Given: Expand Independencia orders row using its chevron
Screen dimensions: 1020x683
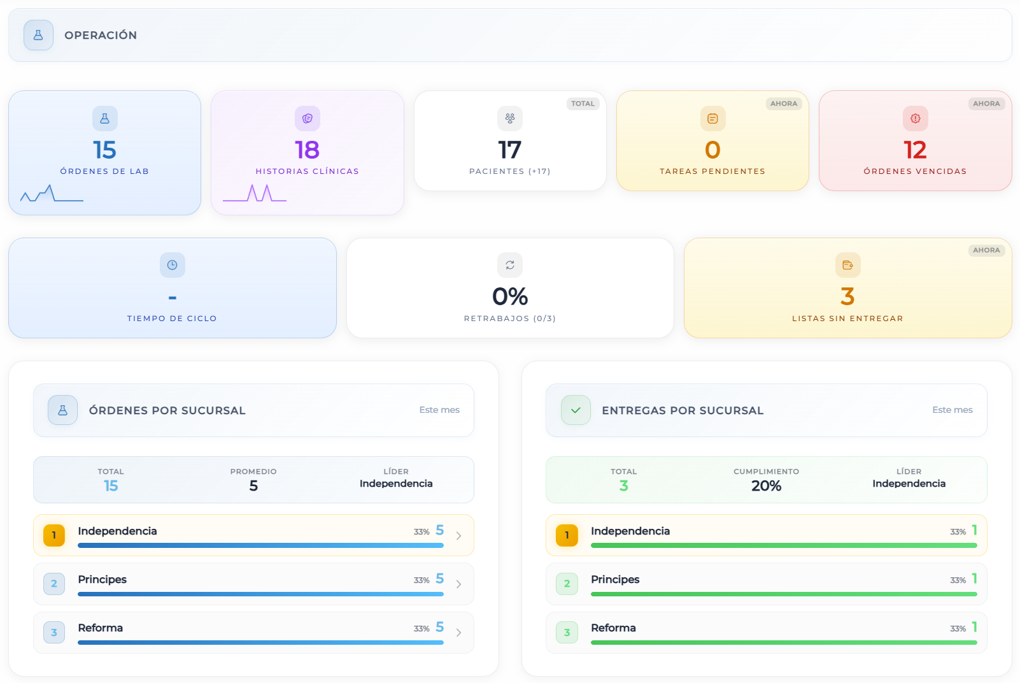Looking at the screenshot, I should pos(458,536).
